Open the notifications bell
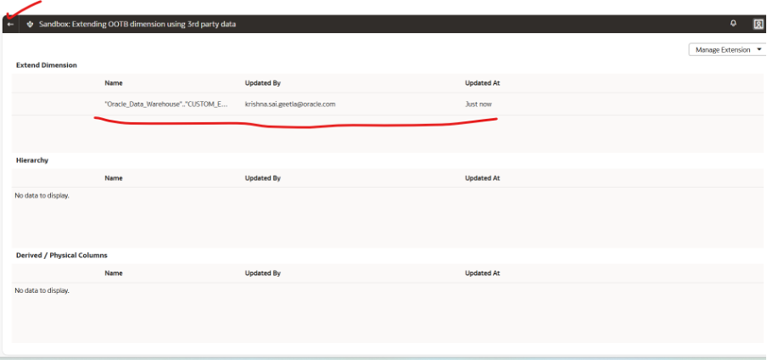767x360 pixels. coord(733,24)
